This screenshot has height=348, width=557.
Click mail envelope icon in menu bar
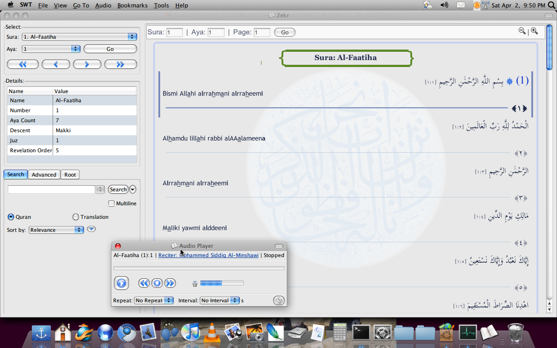[x=461, y=5]
